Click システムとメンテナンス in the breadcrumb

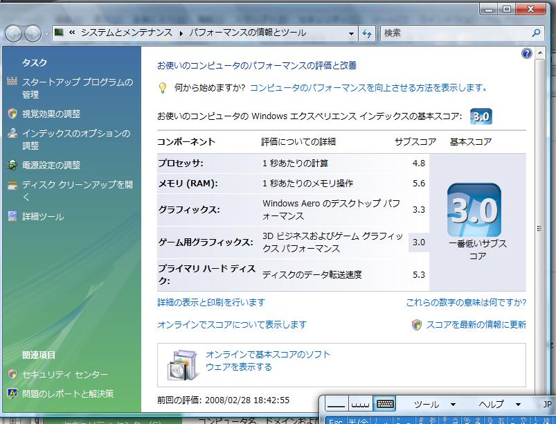(x=127, y=33)
